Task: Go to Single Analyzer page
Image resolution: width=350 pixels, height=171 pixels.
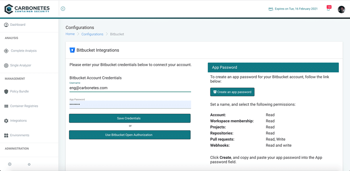Action: click(x=21, y=65)
